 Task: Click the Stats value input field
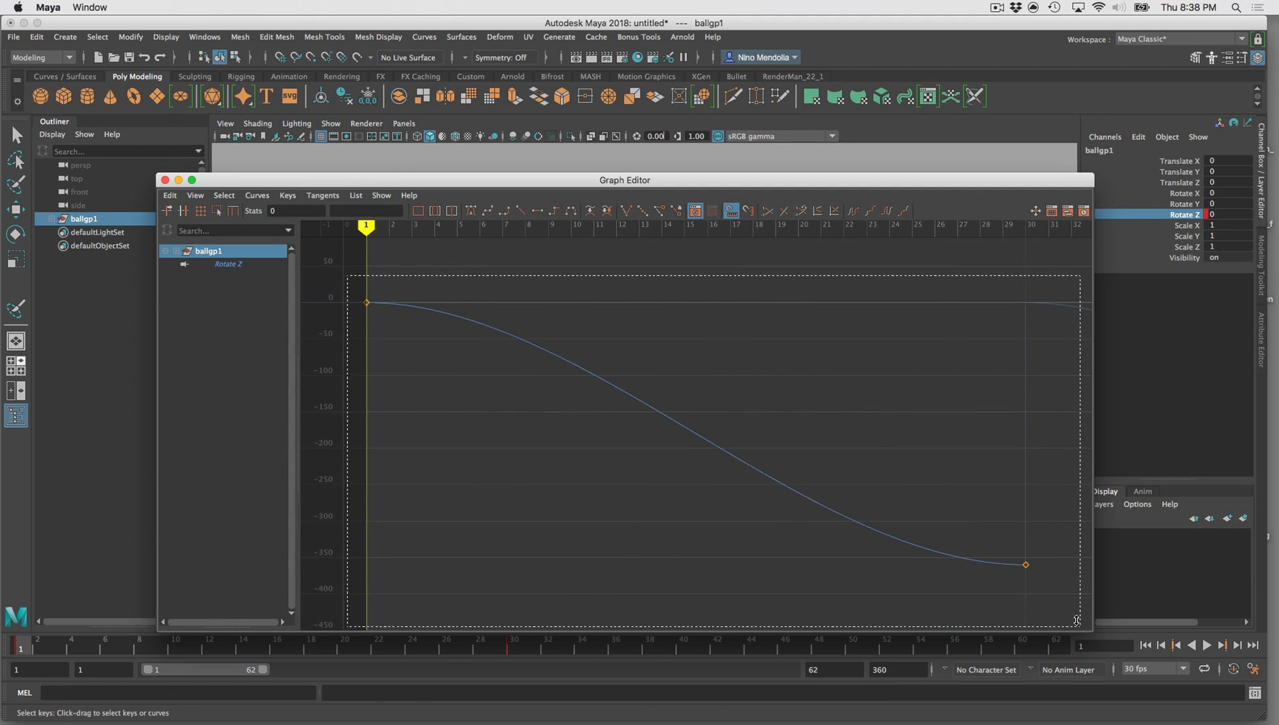(295, 211)
